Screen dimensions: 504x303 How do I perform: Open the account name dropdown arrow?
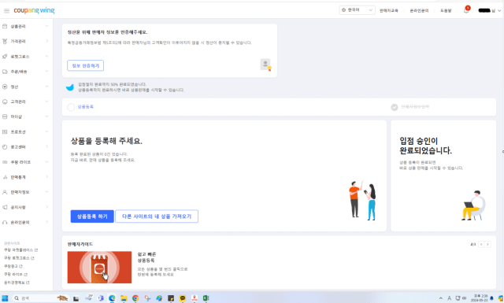click(499, 10)
